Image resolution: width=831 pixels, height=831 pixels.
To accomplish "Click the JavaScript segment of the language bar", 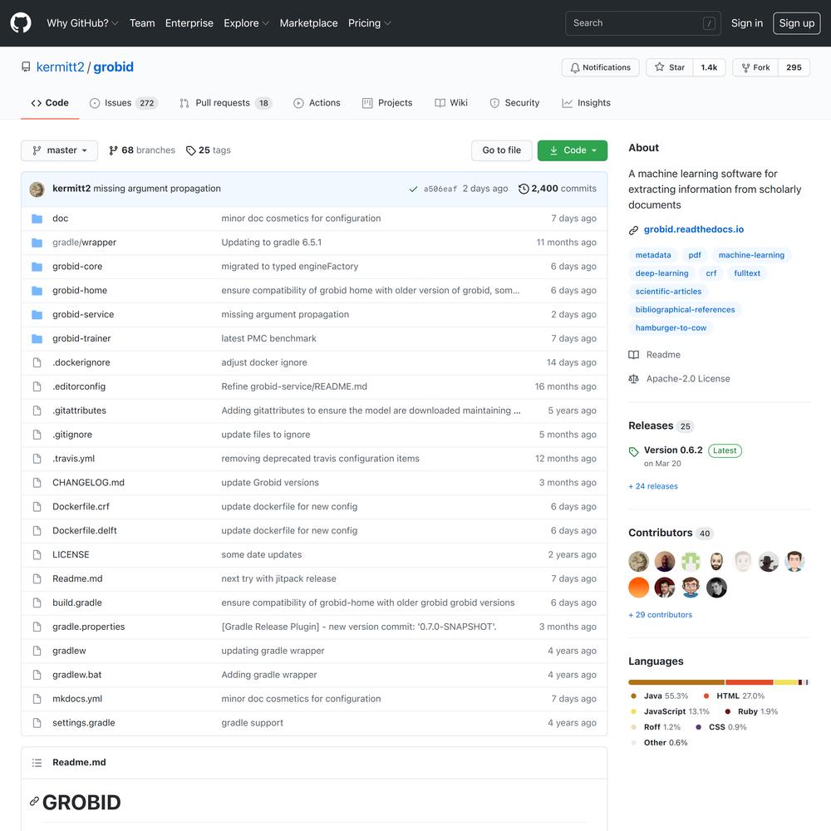I will 785,682.
